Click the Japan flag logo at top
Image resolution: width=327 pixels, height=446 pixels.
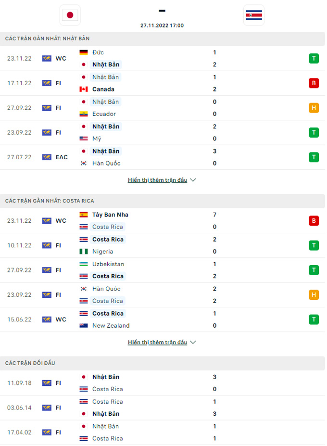coord(70,15)
